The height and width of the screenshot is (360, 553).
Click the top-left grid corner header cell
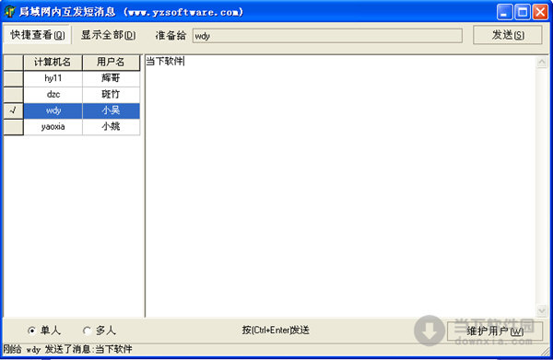14,63
